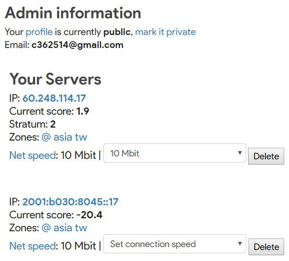Open the profile link
This screenshot has width=289, height=261.
[x=39, y=32]
